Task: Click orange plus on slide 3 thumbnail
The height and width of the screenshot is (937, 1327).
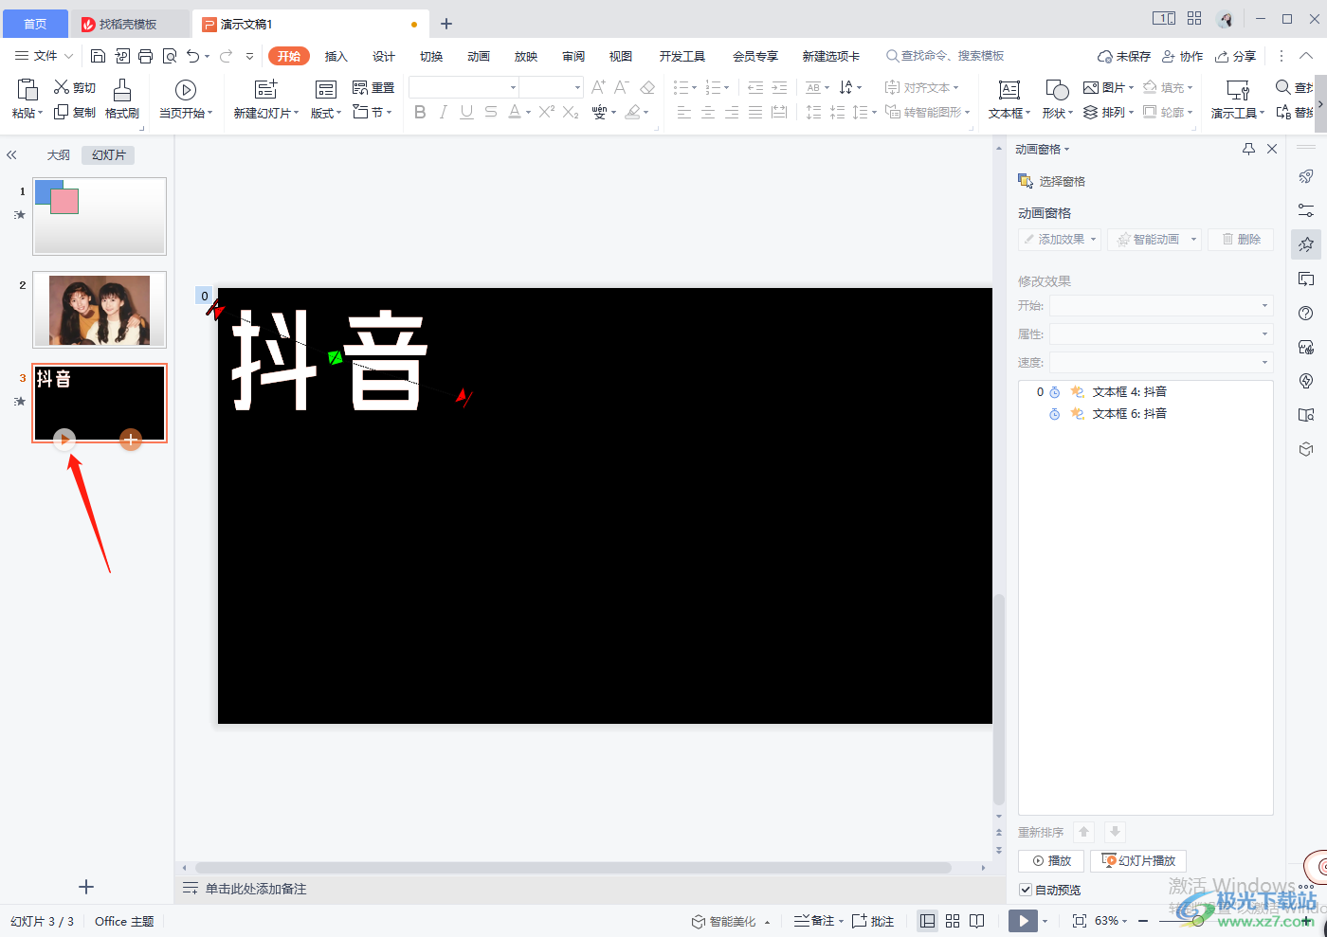Action: click(131, 439)
